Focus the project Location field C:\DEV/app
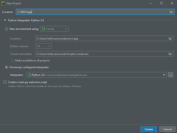The width and height of the screenshot is (177, 133). click(95, 12)
